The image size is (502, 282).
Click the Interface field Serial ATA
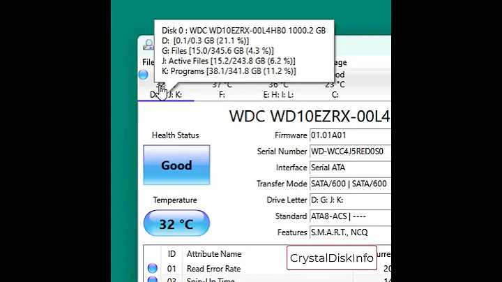[350, 168]
